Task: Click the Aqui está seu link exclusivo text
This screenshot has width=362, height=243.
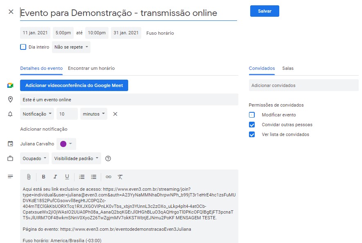Action: 62,189
